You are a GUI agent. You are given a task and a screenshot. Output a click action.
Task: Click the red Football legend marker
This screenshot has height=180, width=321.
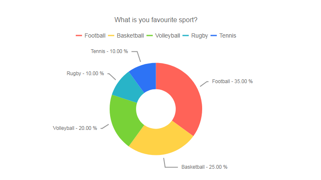coord(79,35)
